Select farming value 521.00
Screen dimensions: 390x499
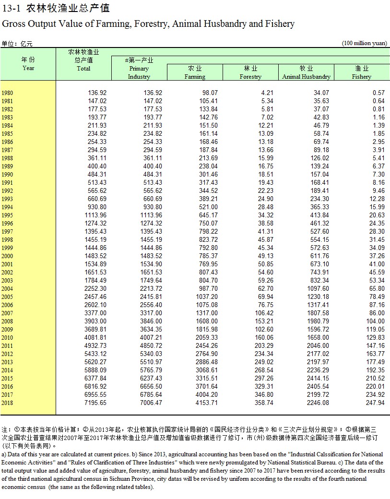[208, 207]
